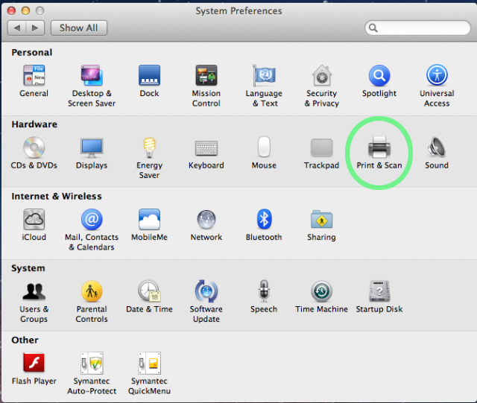Viewport: 477px width, 403px height.
Task: Close the System Preferences window
Action: click(12, 11)
